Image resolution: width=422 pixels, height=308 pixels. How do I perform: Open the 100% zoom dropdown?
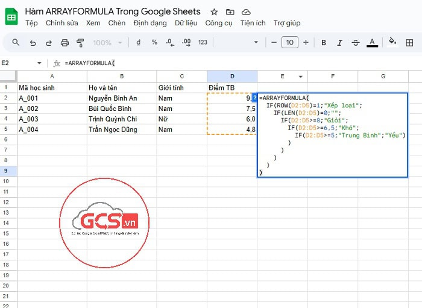[x=107, y=43]
